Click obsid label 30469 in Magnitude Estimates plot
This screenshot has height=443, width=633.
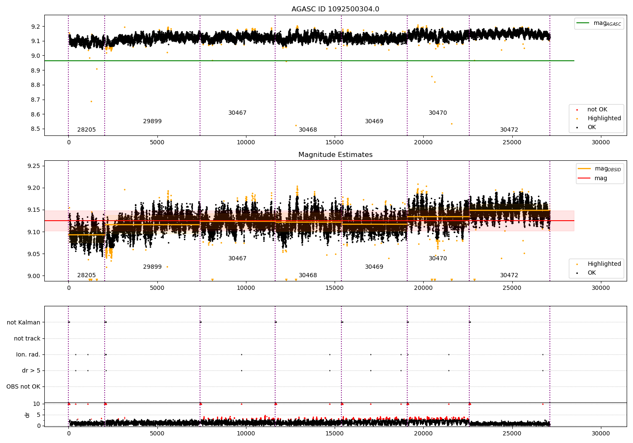pyautogui.click(x=374, y=267)
